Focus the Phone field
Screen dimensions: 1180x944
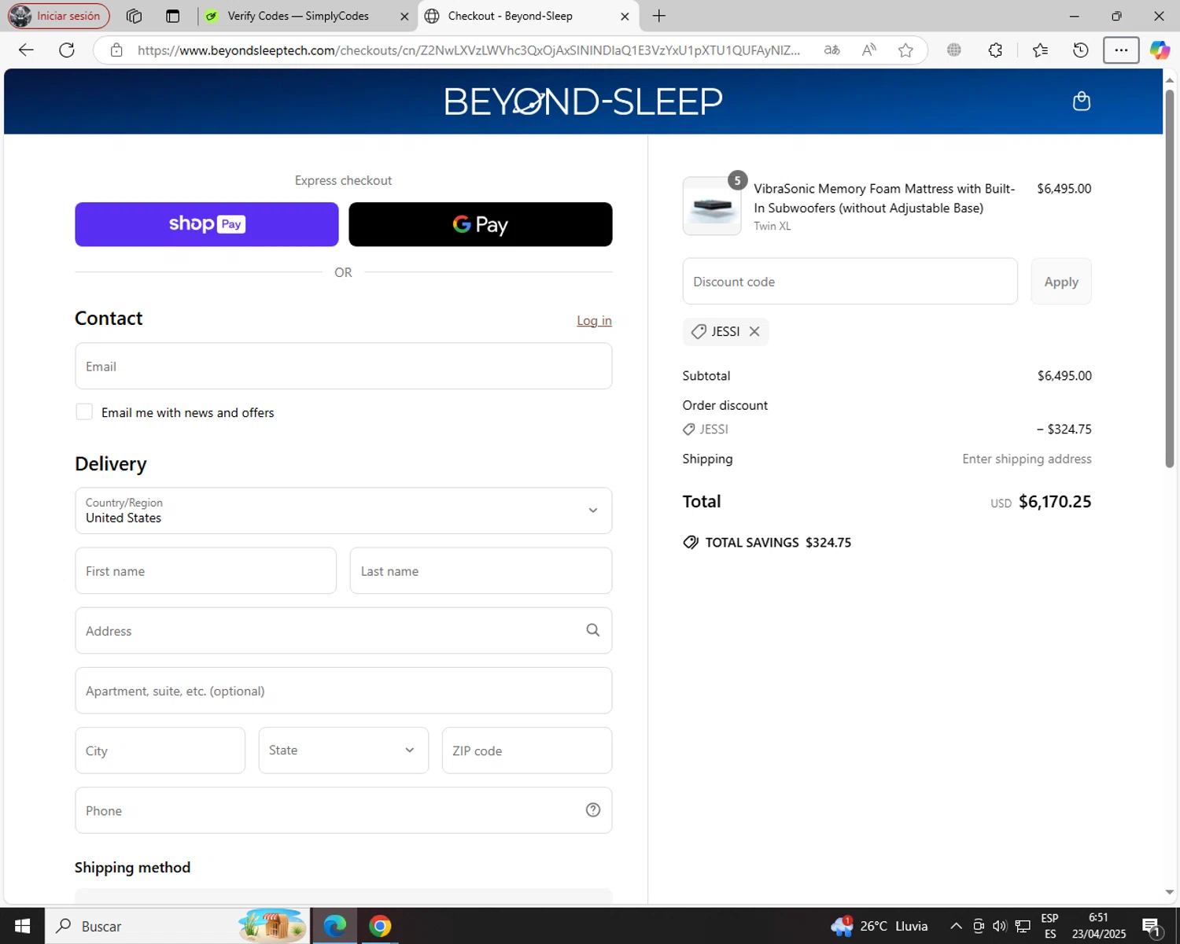click(x=344, y=810)
